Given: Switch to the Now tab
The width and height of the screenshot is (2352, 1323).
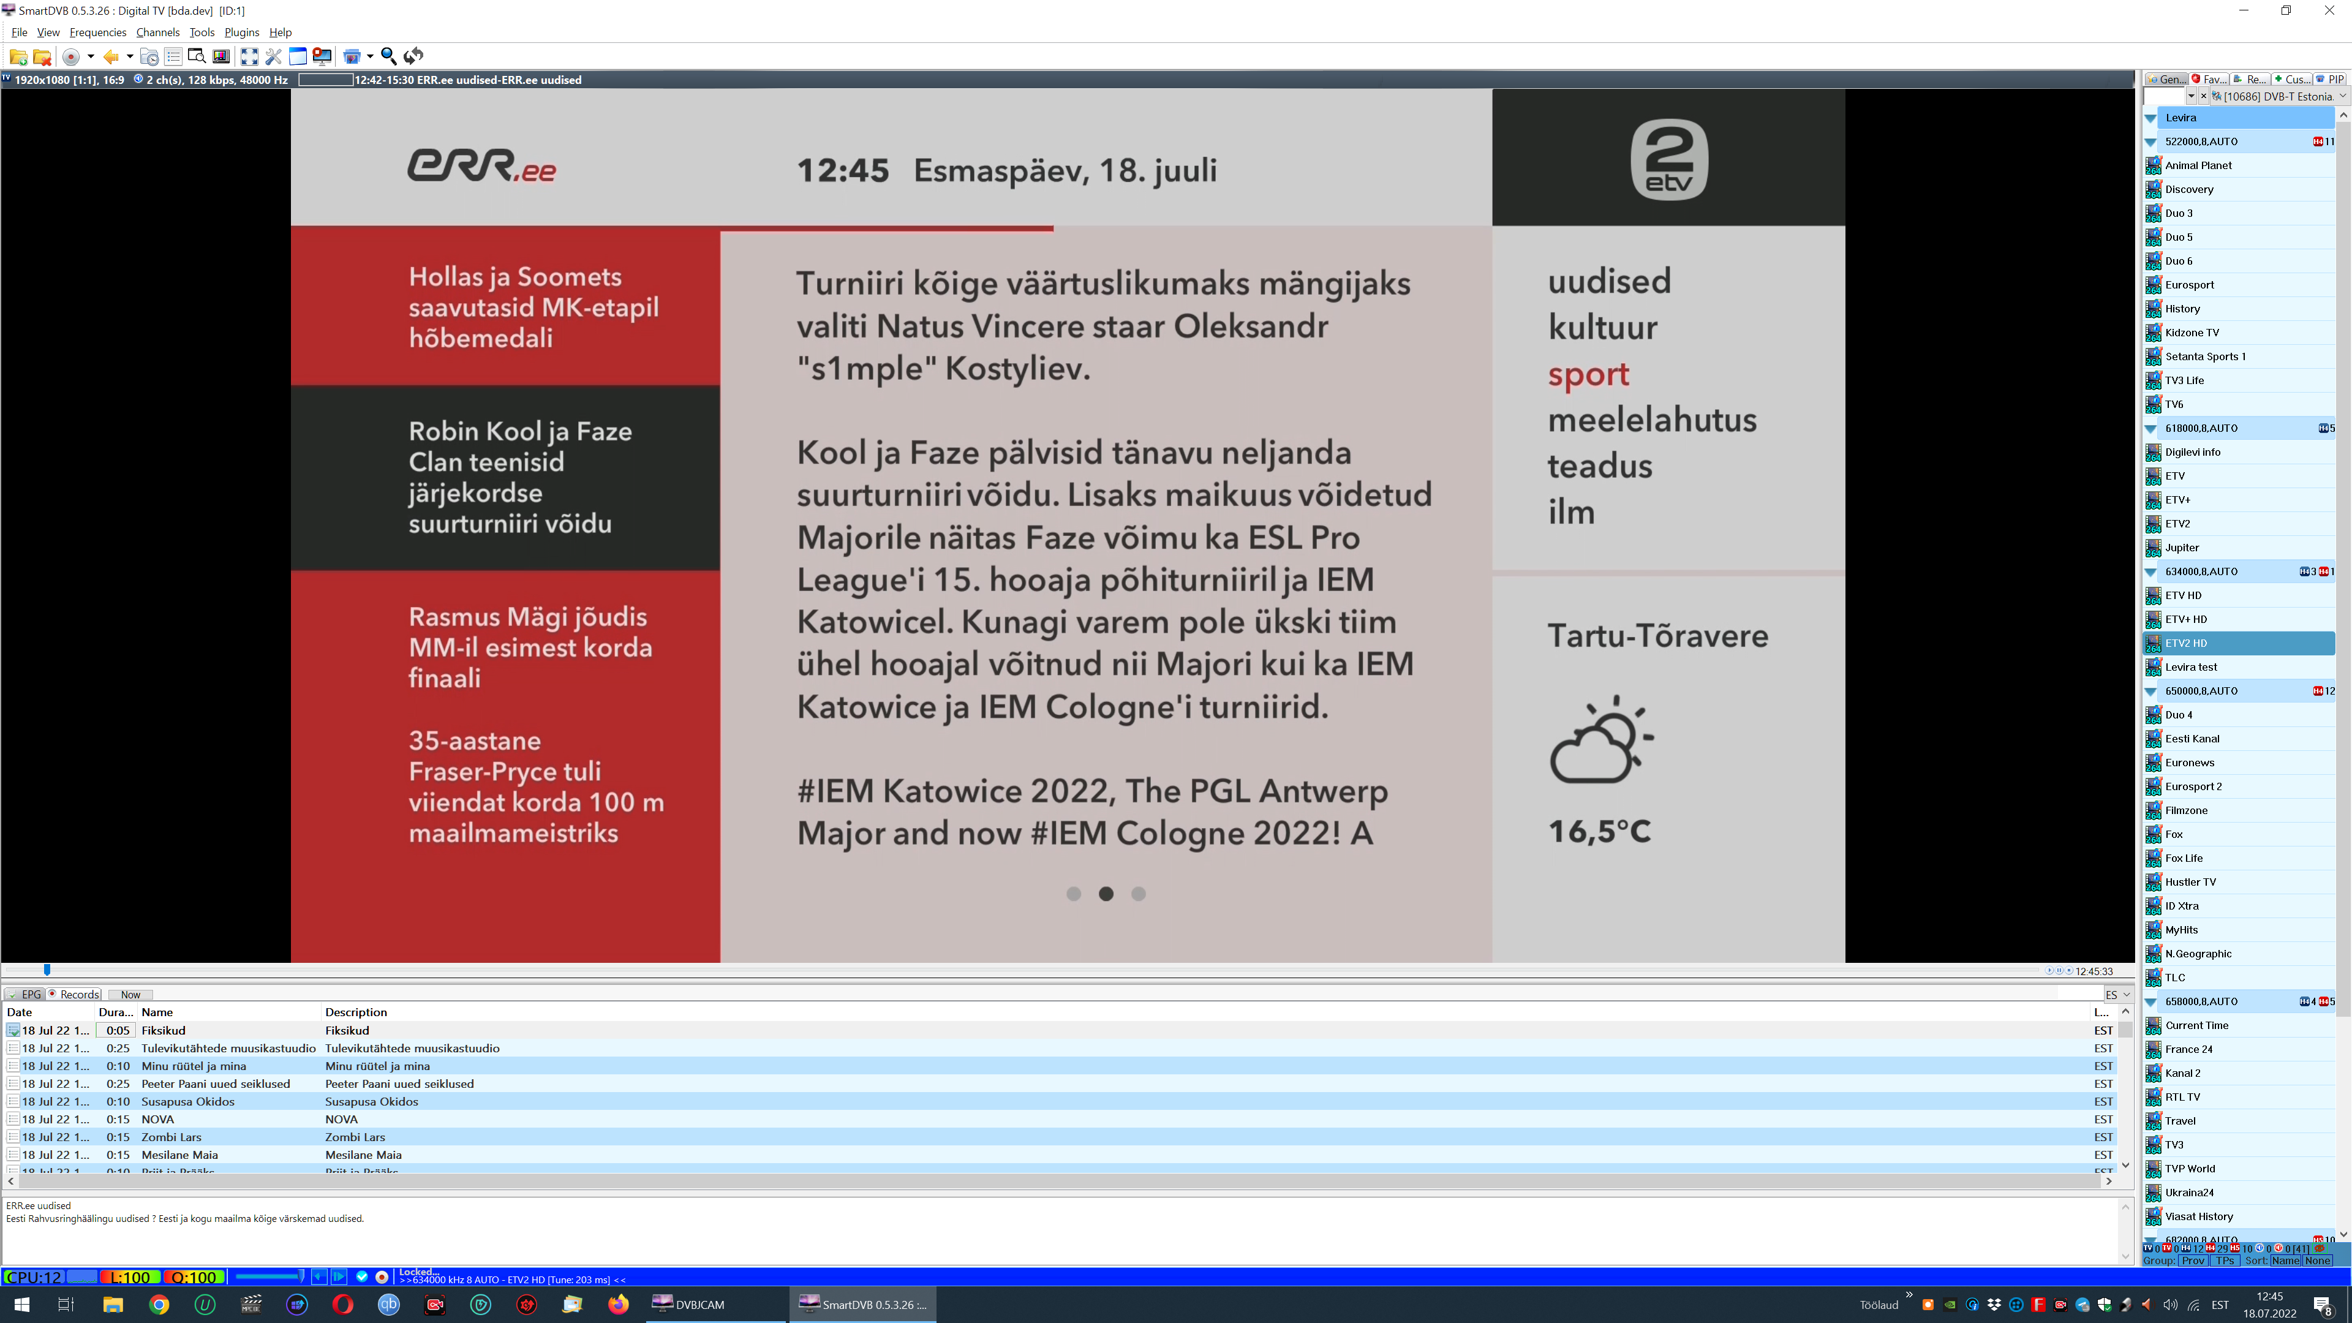Looking at the screenshot, I should pyautogui.click(x=130, y=994).
